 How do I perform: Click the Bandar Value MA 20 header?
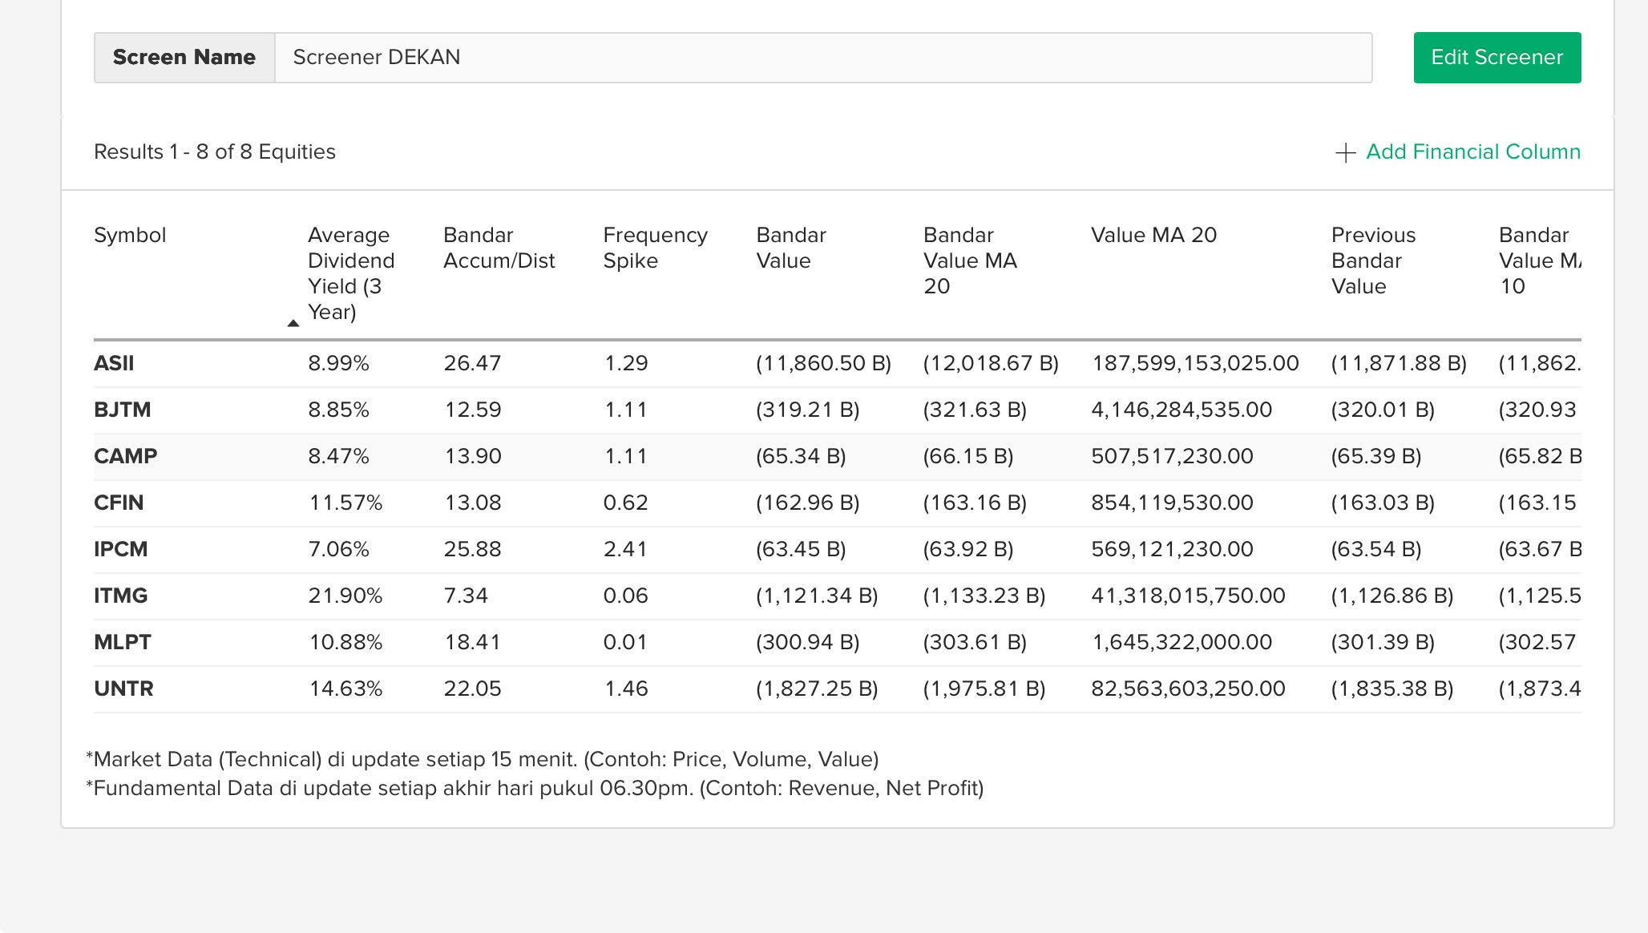[970, 261]
